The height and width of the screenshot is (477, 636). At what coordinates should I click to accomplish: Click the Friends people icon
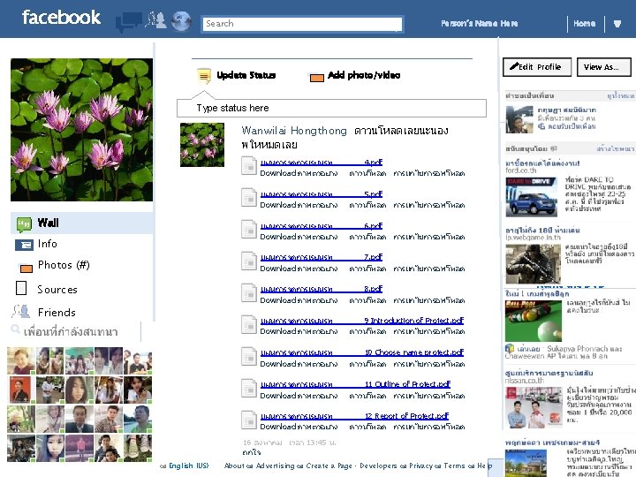pos(20,311)
